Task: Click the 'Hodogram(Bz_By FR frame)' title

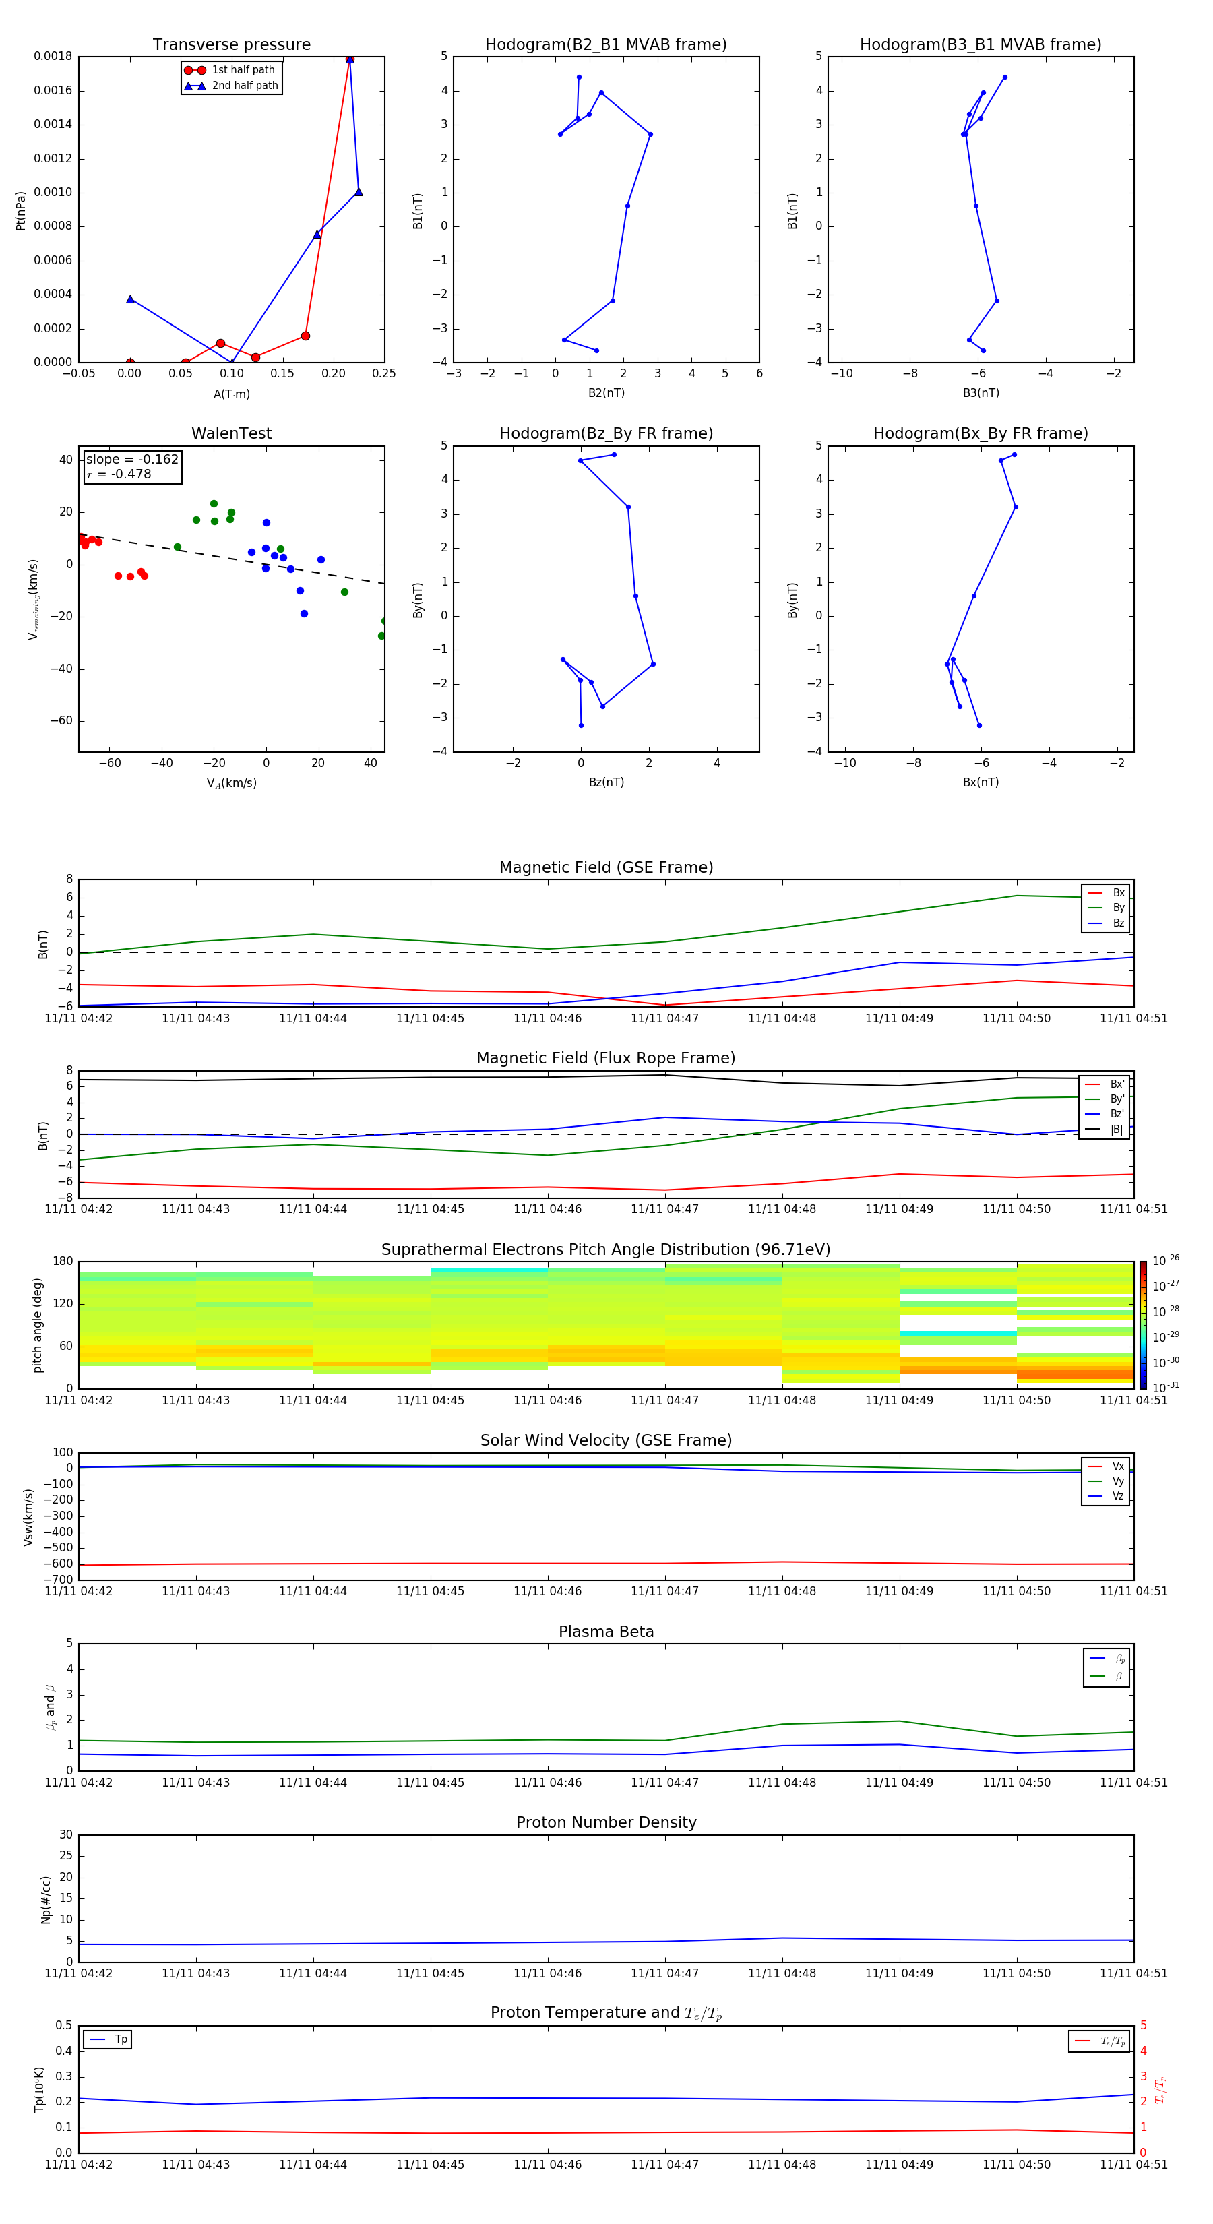Action: [606, 433]
